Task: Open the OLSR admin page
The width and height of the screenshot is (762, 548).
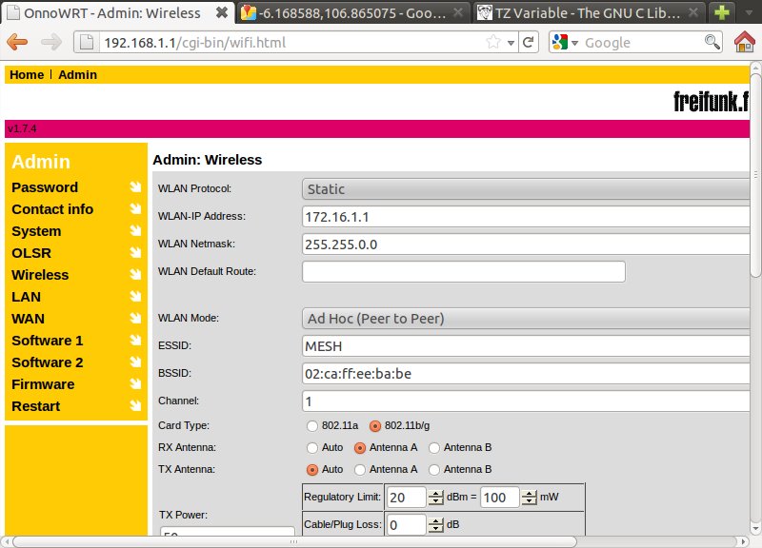Action: tap(31, 253)
